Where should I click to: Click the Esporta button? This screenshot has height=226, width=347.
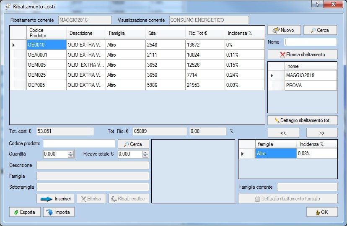(25, 212)
